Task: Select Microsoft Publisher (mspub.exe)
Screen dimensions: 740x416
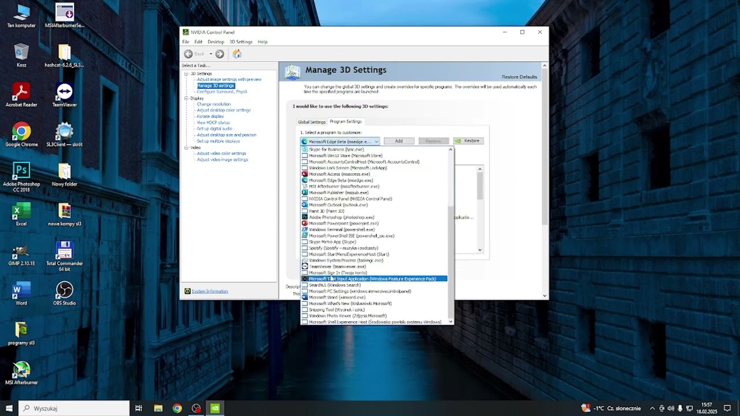Action: (374, 192)
